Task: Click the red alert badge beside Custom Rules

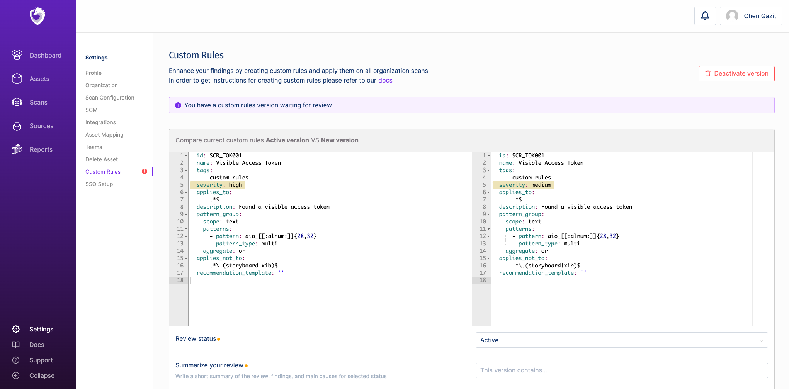Action: (x=145, y=171)
